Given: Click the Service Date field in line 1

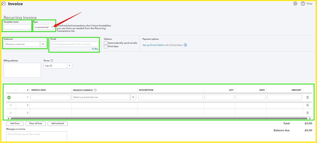Looking at the screenshot, I should [x=51, y=97].
